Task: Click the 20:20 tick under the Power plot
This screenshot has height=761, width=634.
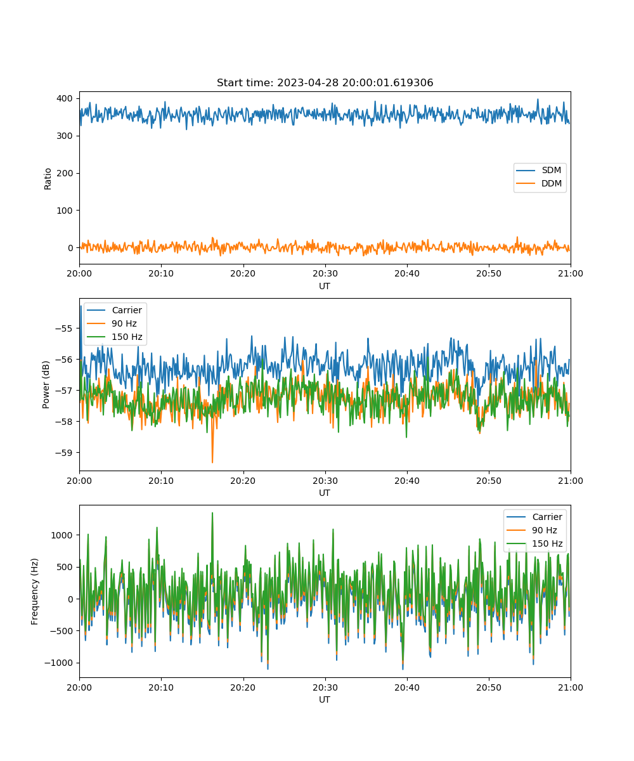Action: [x=243, y=480]
